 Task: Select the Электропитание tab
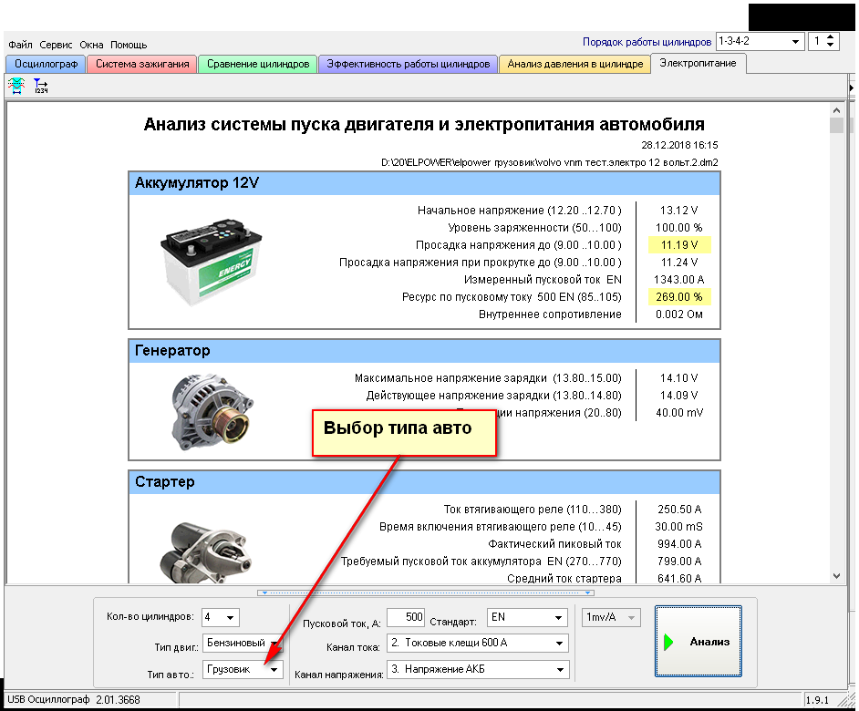tap(698, 63)
